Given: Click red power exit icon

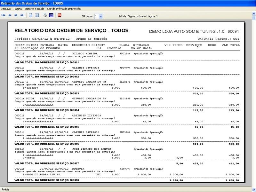Looking at the screenshot, I should point(60,15).
